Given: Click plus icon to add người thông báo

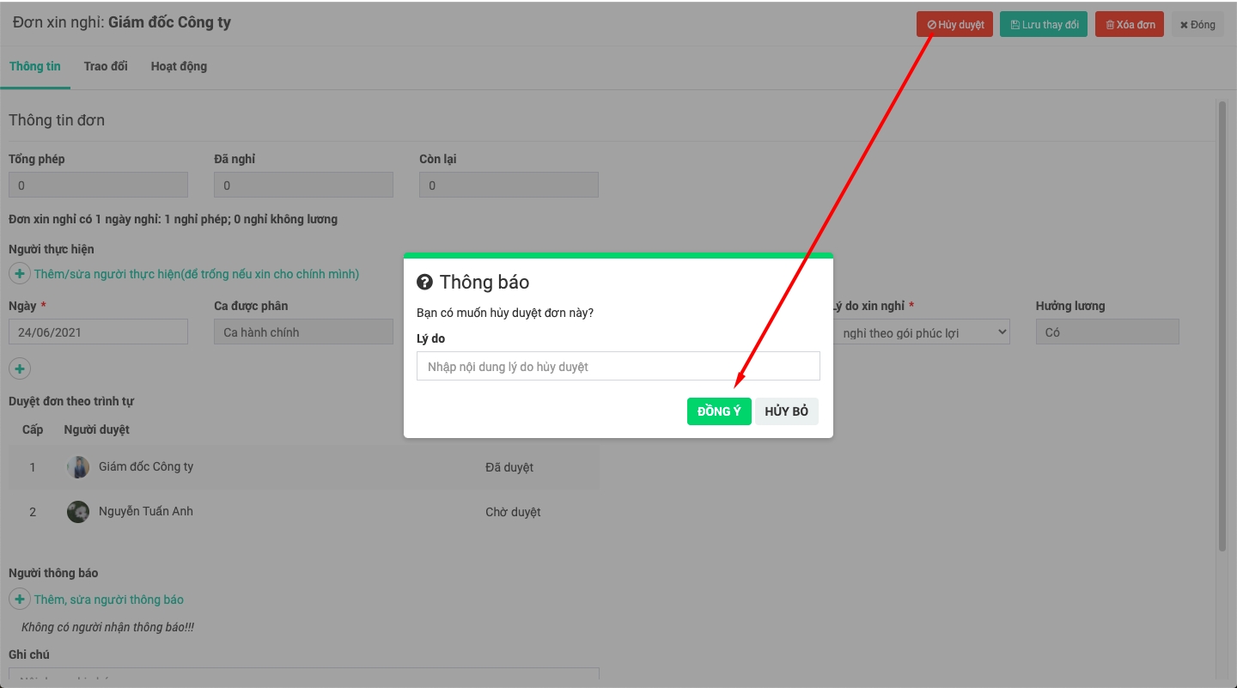Looking at the screenshot, I should click(x=20, y=599).
